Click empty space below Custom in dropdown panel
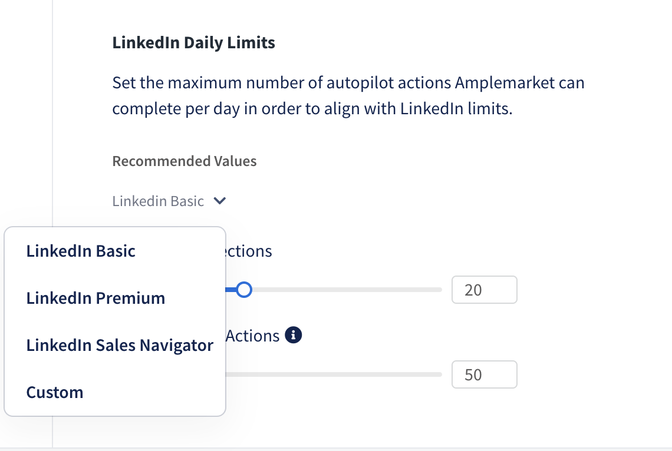Screen dimensions: 672x451 coord(115,409)
